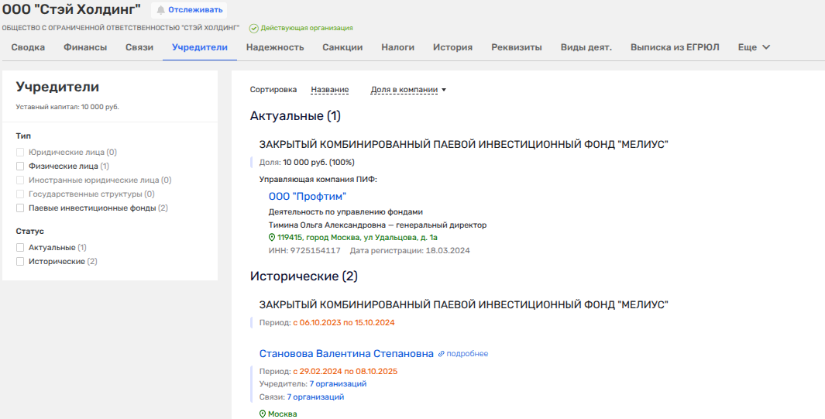Open Становова Валентина Степановна profile
This screenshot has height=419, width=825.
(x=346, y=353)
